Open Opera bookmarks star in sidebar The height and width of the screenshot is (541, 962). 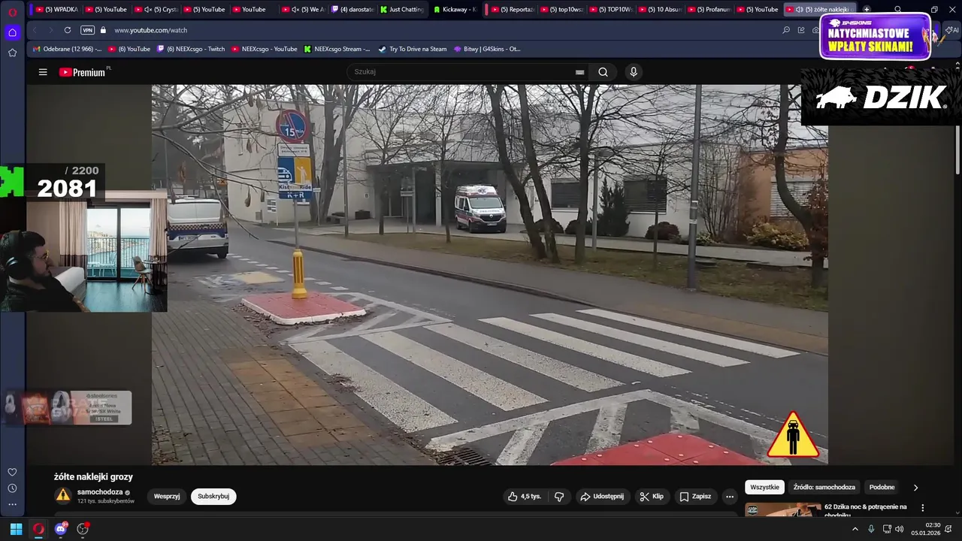click(x=12, y=53)
